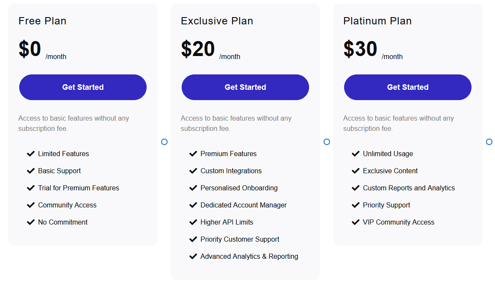Image resolution: width=495 pixels, height=290 pixels.
Task: Click the Platinum Plan heading
Action: (x=377, y=21)
